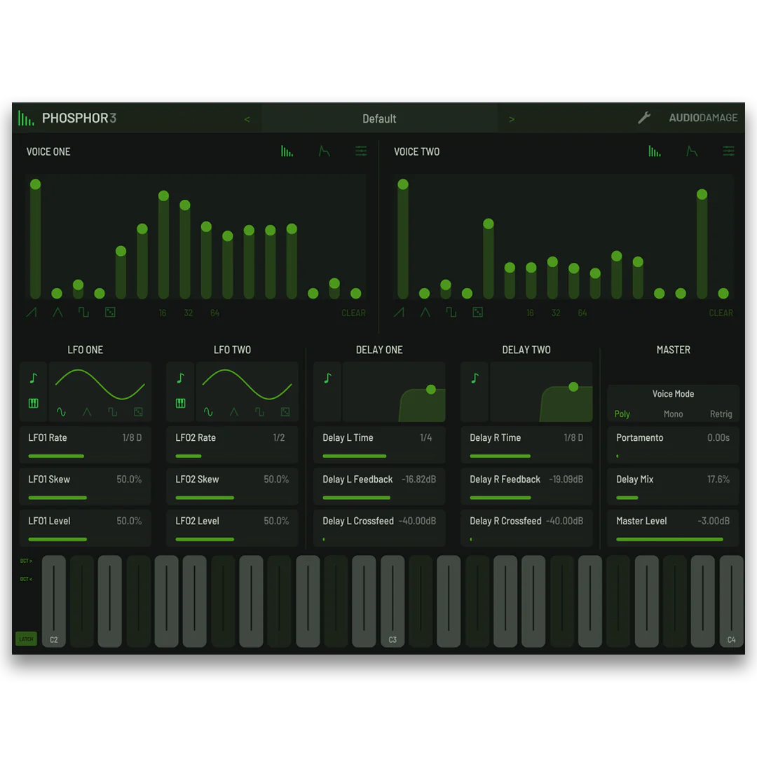The height and width of the screenshot is (757, 757).
Task: Go to previous preset arrow
Action: [x=247, y=119]
